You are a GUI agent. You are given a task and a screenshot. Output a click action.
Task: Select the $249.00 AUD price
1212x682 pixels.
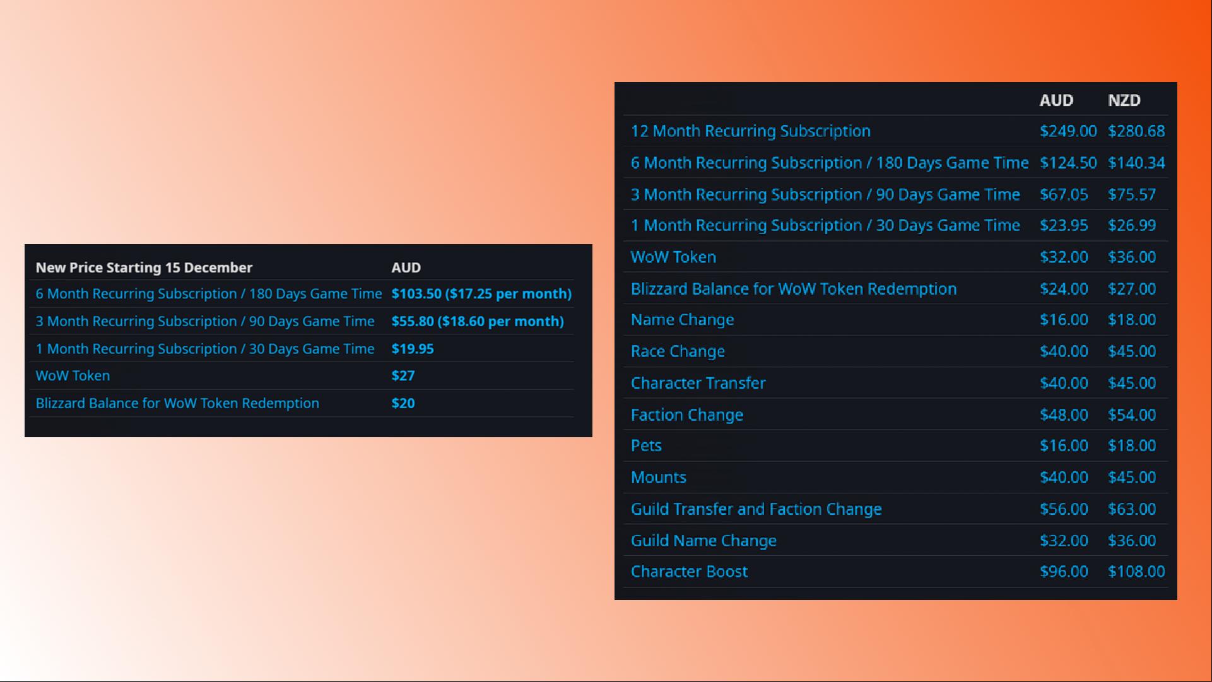pos(1068,131)
